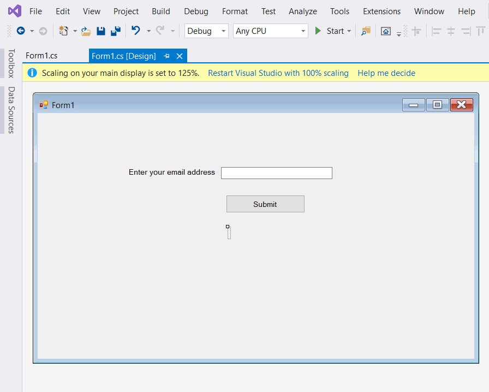Click the Align Tops icon

pos(481,31)
